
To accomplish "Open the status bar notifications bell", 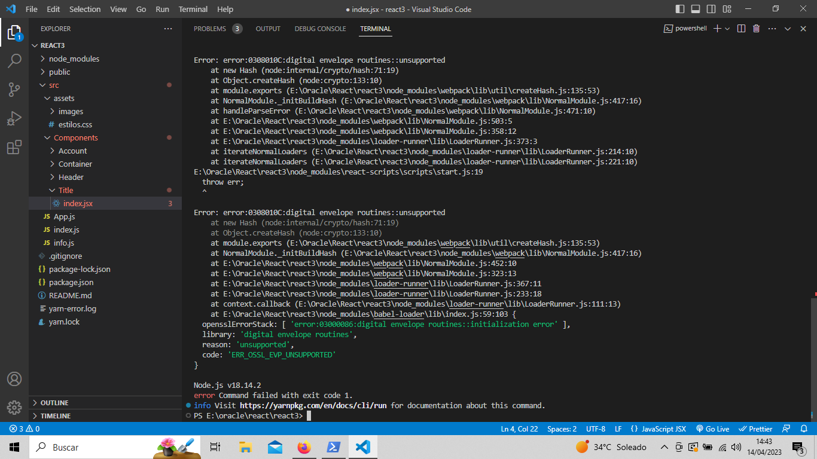I will tap(804, 429).
